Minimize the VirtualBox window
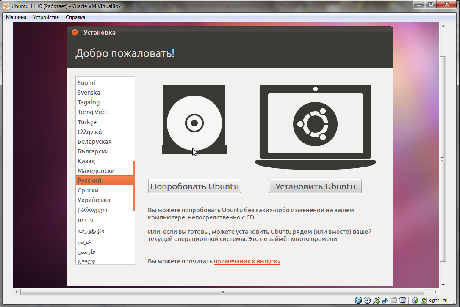This screenshot has width=460, height=307. [x=419, y=4]
